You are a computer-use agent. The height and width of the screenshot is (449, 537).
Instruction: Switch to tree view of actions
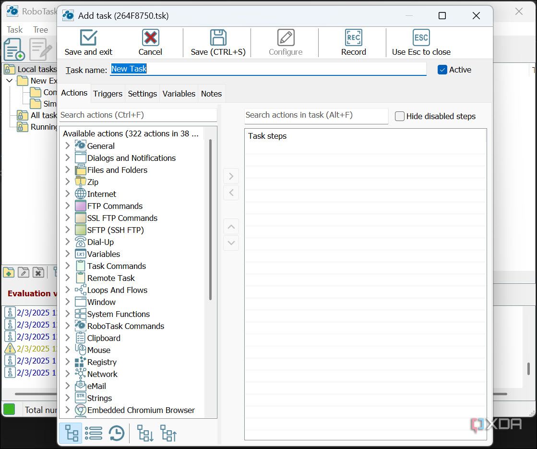[x=71, y=433]
